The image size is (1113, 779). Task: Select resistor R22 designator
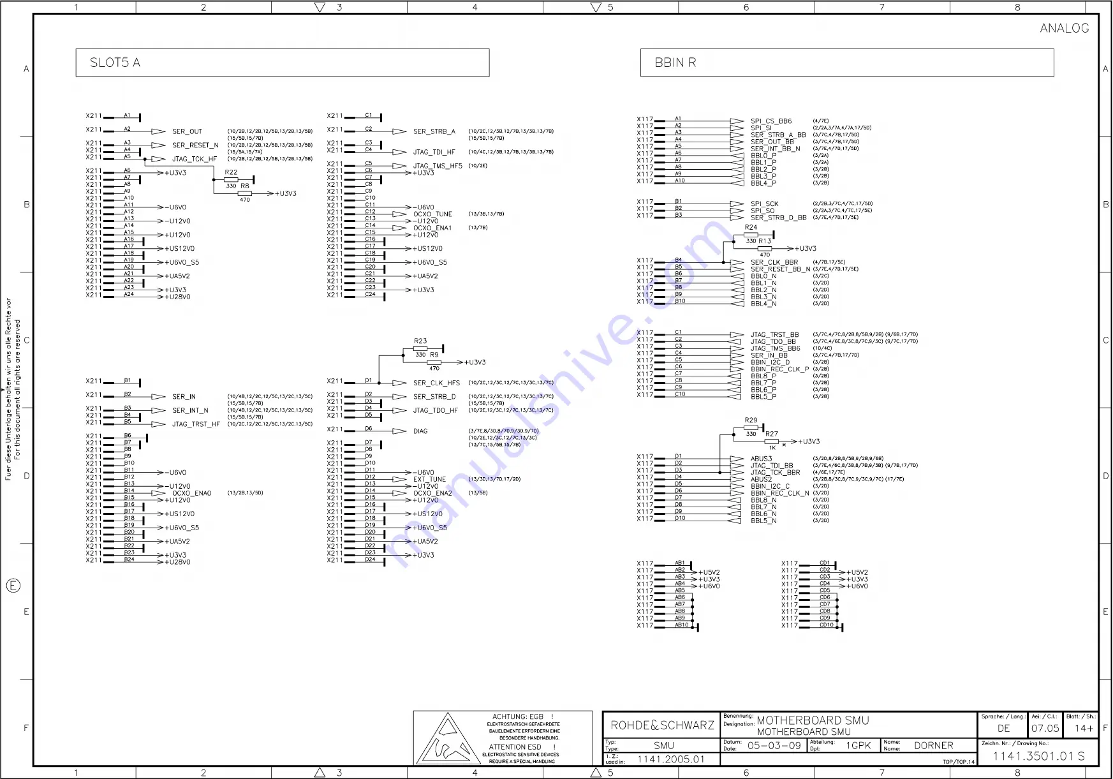[231, 172]
